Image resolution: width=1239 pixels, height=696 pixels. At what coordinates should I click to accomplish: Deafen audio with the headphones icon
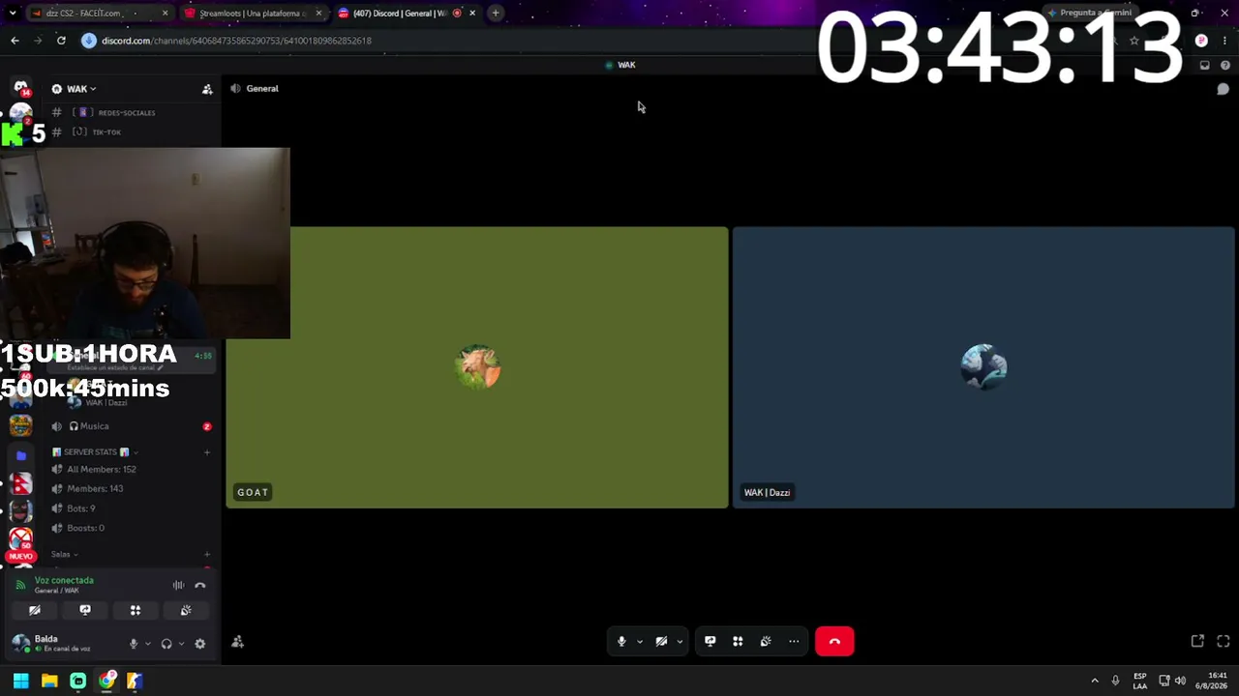166,644
